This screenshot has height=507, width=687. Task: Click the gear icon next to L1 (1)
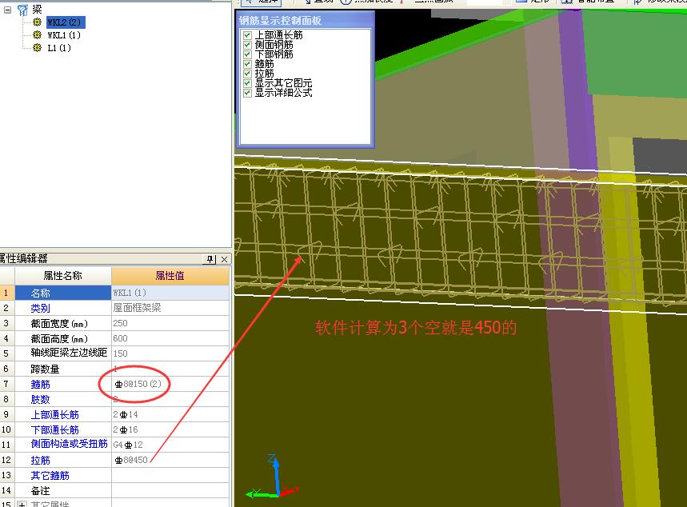click(38, 48)
